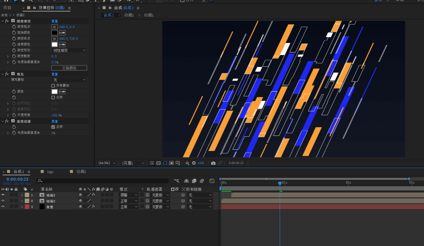Open the graph editor icon in timeline
424x246 pixels.
[212, 181]
